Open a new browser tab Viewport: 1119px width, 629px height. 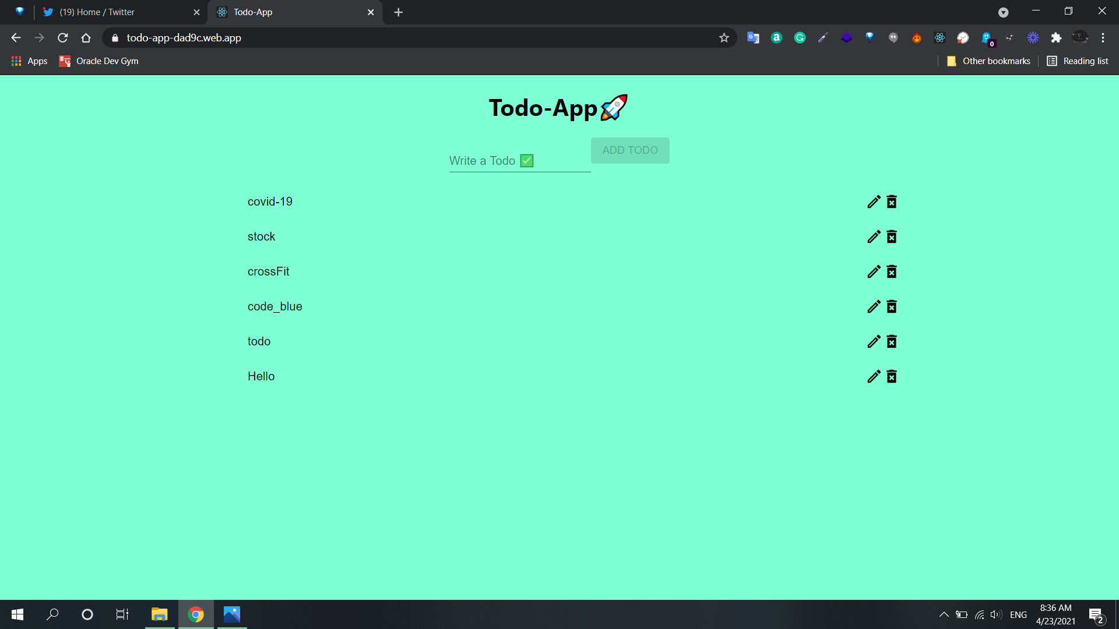399,12
